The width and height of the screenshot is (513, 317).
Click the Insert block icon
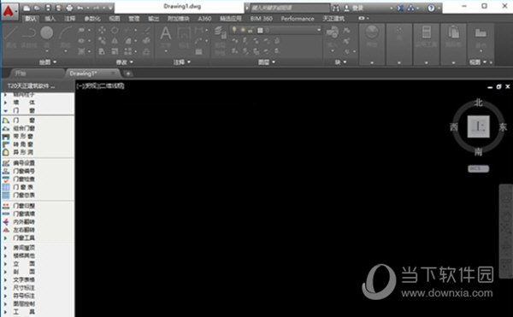pos(333,32)
